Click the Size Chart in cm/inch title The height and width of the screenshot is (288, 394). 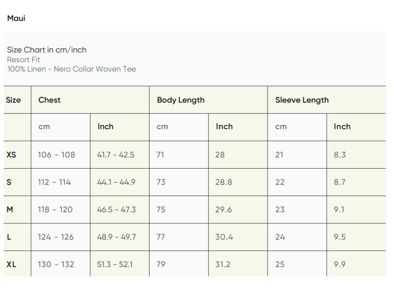point(46,50)
